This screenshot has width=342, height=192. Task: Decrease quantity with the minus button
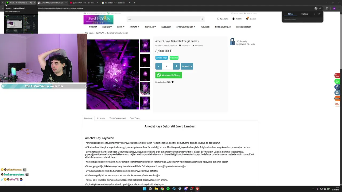pyautogui.click(x=159, y=66)
